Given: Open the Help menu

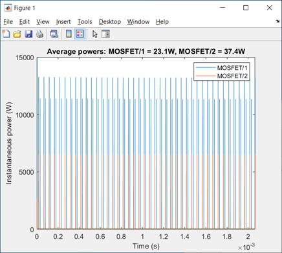Looking at the screenshot, I should [162, 22].
